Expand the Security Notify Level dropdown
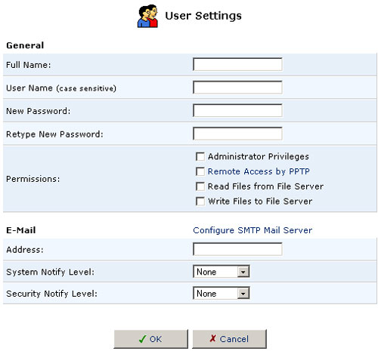Screen dimensions: 378x351 [222, 293]
